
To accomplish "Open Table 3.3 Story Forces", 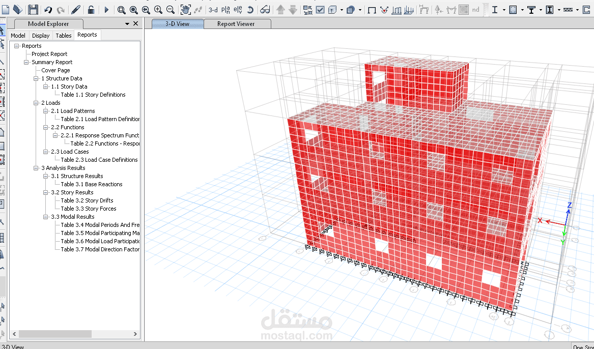I will [x=88, y=209].
